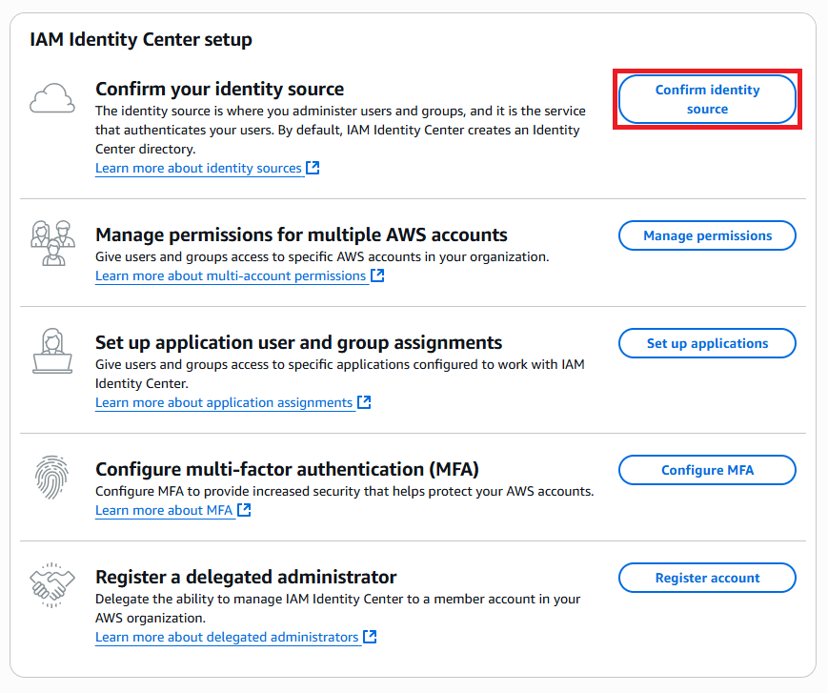The width and height of the screenshot is (828, 693).
Task: Click the cloud icon beside identity source
Action: 52,98
